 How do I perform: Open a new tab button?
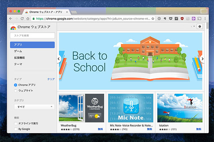pyautogui.click(x=74, y=12)
